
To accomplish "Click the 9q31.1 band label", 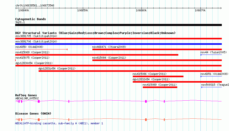I will [x=20, y=22].
